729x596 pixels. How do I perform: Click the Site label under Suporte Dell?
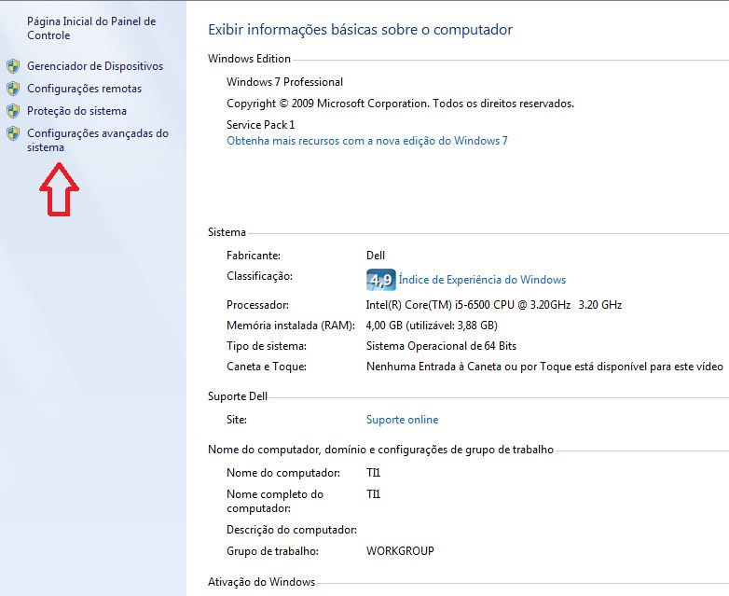(237, 420)
